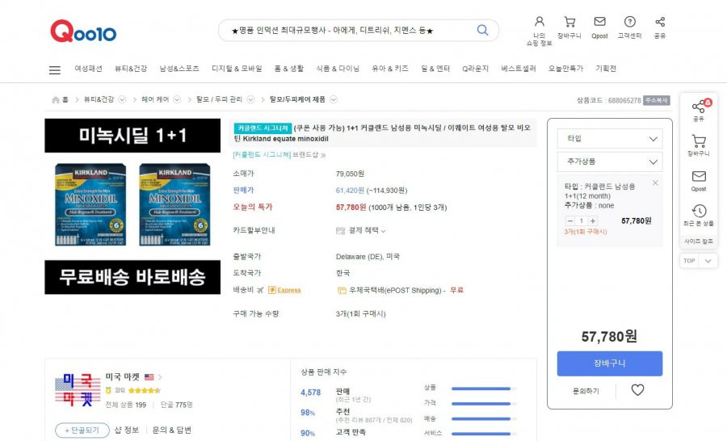This screenshot has height=441, width=727.
Task: Open the header Qpost mail icon
Action: 599,21
